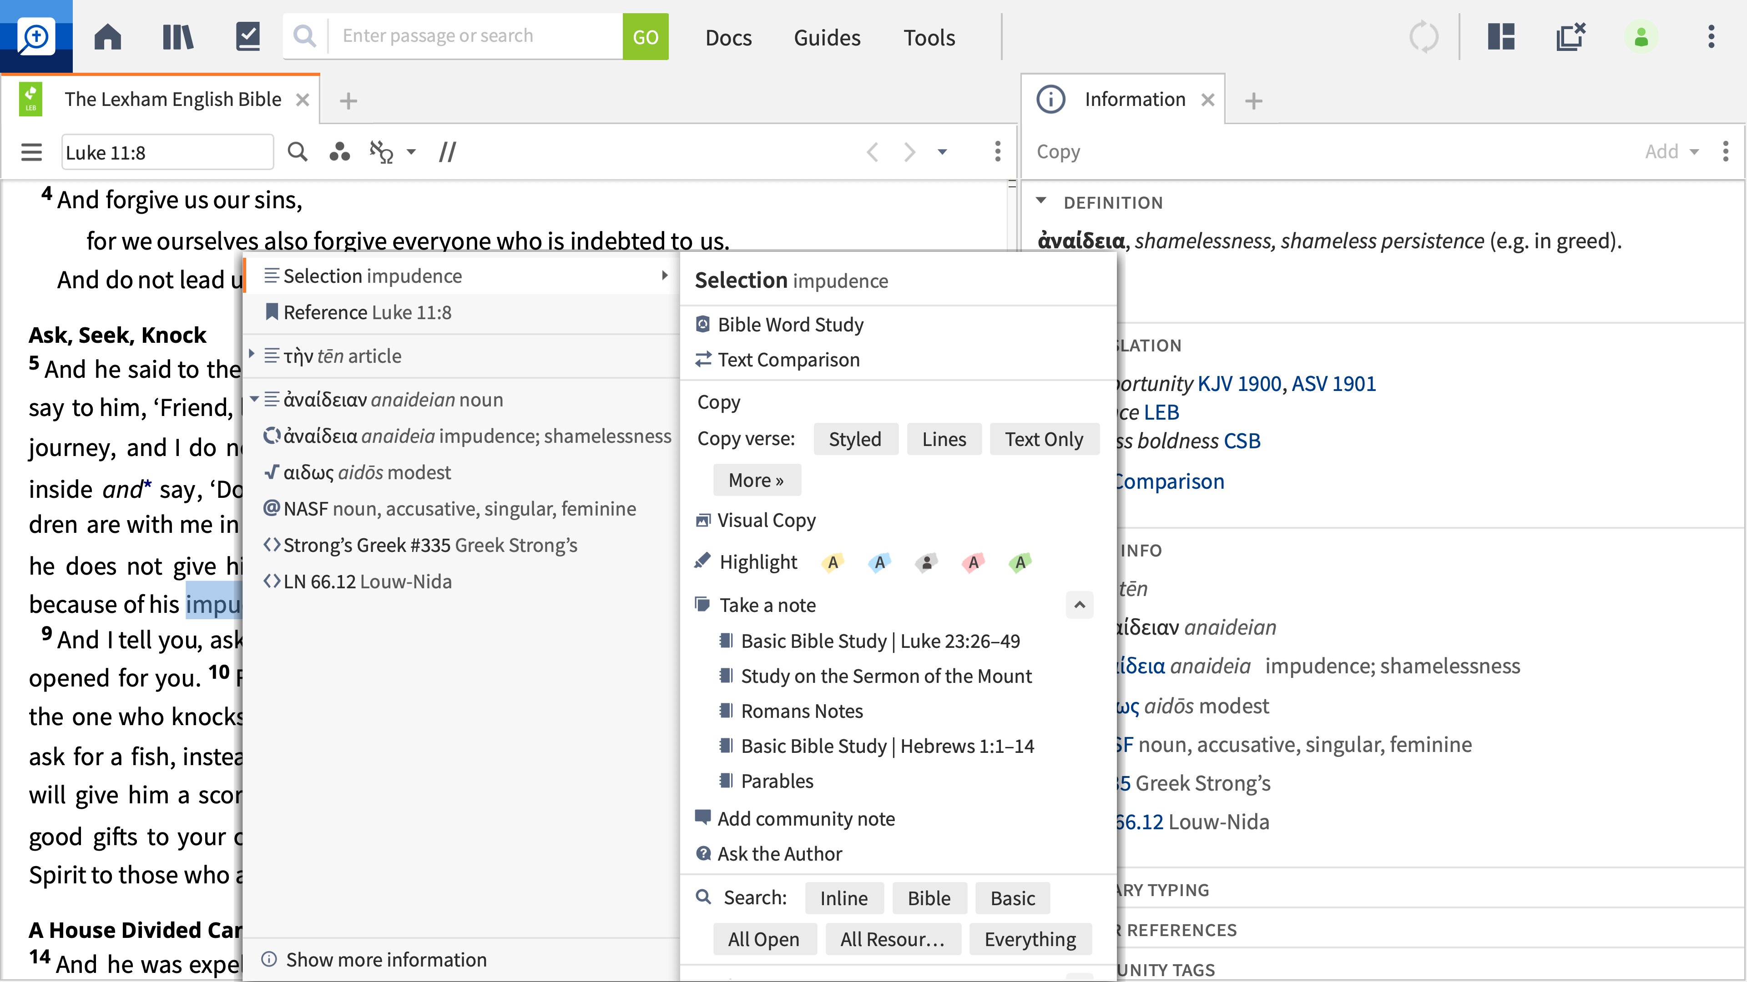Image resolution: width=1747 pixels, height=982 pixels.
Task: Click the interlinear toggle icon
Action: tap(382, 152)
